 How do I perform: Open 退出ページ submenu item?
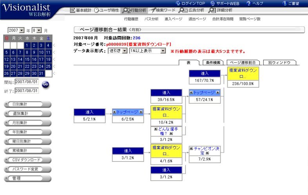(x=197, y=19)
